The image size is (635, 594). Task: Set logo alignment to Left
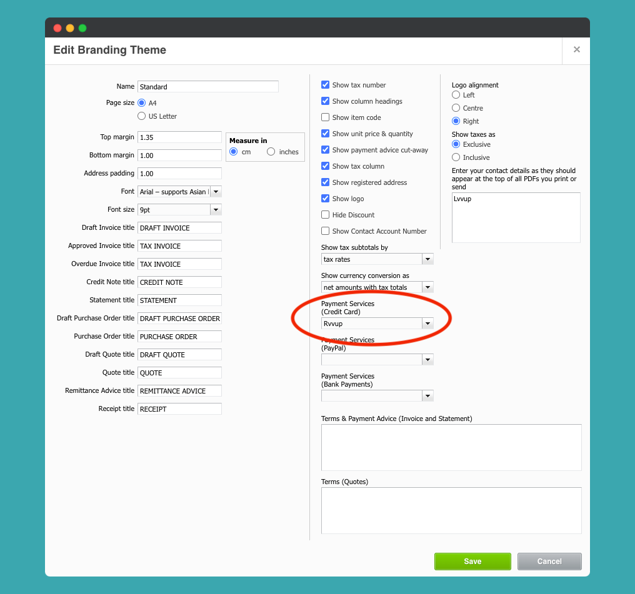click(456, 95)
